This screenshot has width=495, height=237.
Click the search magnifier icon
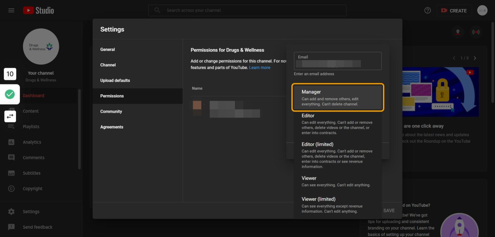[x=157, y=10]
